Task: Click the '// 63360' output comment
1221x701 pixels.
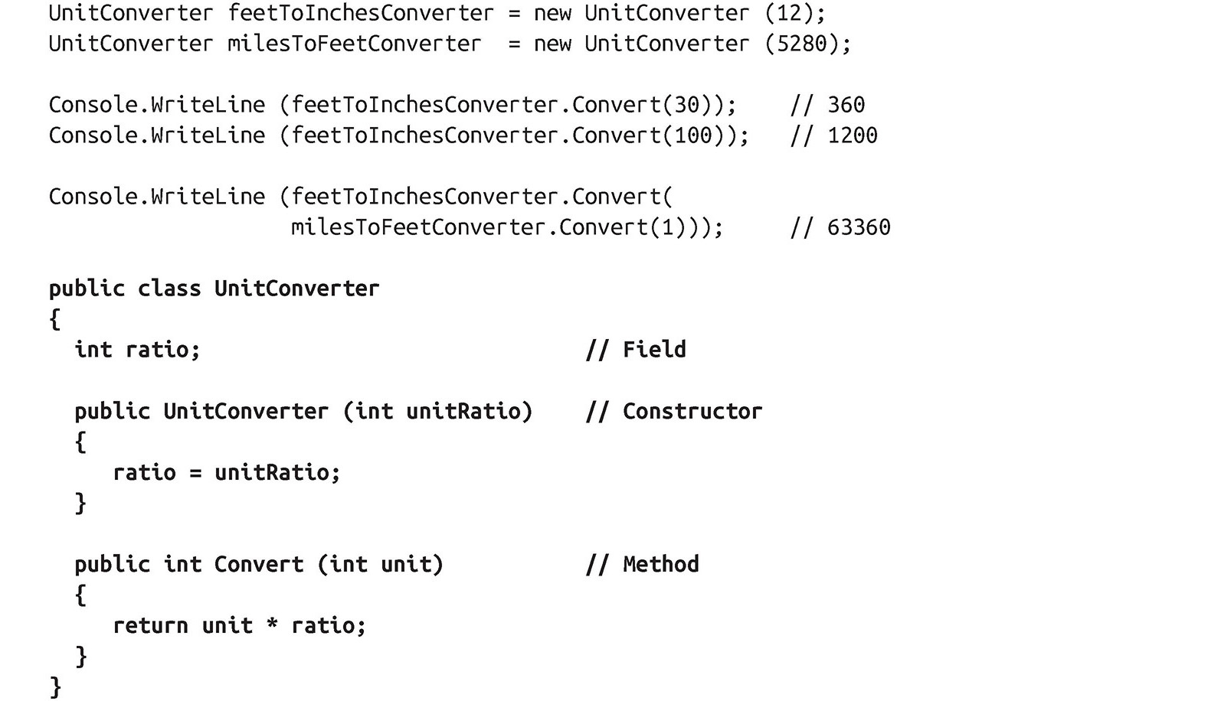Action: [x=840, y=227]
